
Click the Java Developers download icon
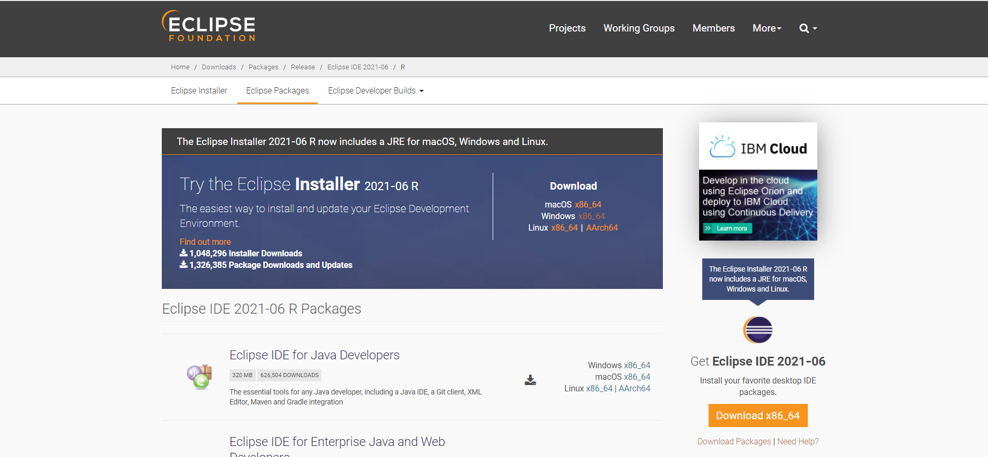pyautogui.click(x=531, y=380)
